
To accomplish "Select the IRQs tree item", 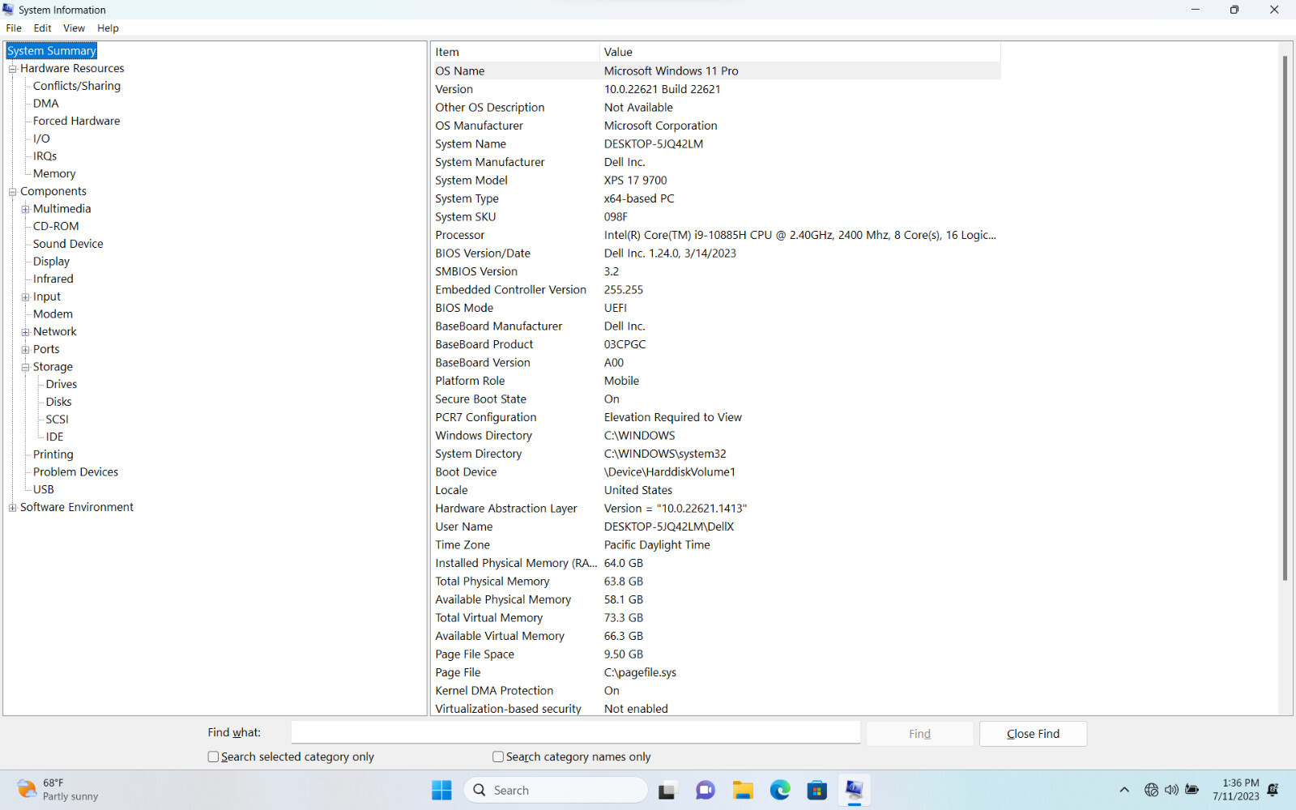I will coord(45,156).
